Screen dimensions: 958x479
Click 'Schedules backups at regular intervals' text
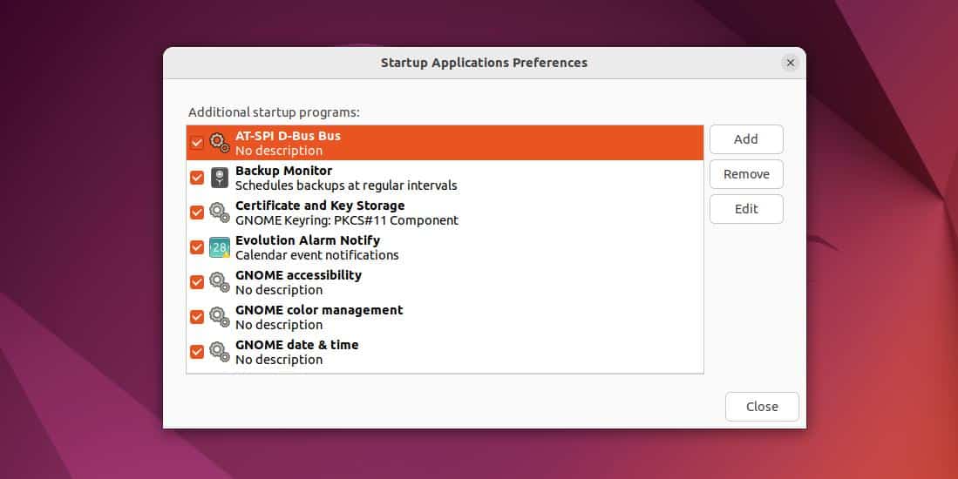pos(346,186)
